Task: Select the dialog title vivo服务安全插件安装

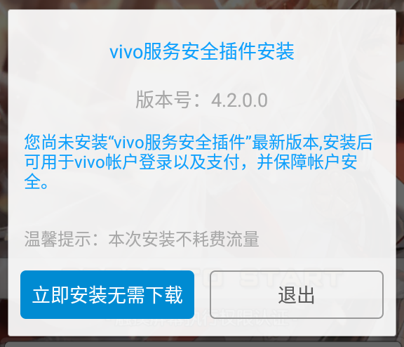Action: click(x=202, y=51)
